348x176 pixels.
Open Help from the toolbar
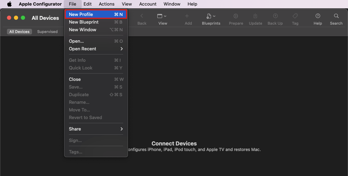coord(317,16)
